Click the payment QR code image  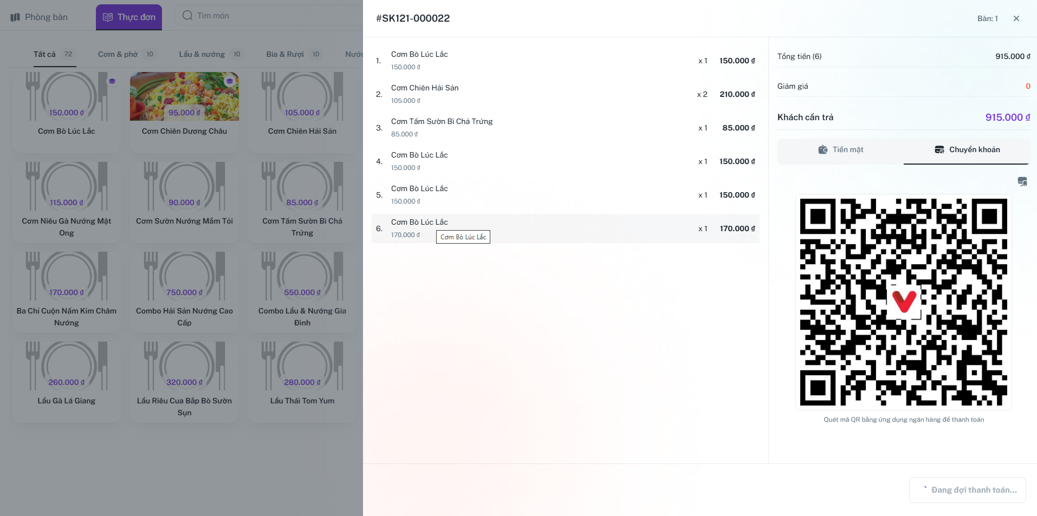[903, 302]
